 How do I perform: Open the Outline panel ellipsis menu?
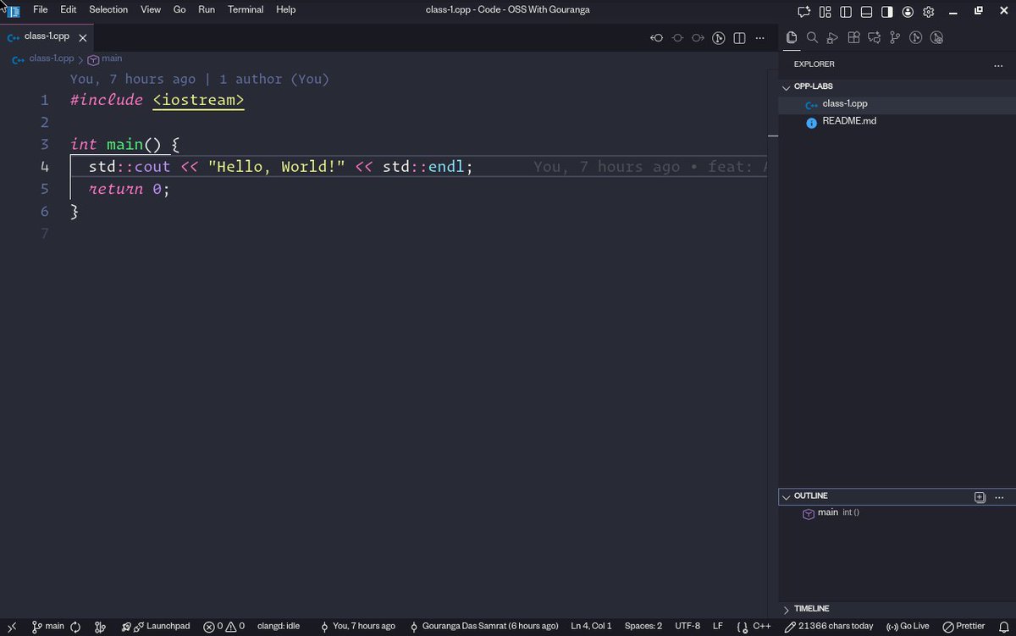coord(999,497)
